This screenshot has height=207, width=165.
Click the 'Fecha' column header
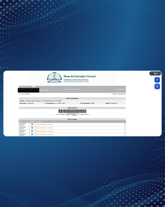pos(21,121)
